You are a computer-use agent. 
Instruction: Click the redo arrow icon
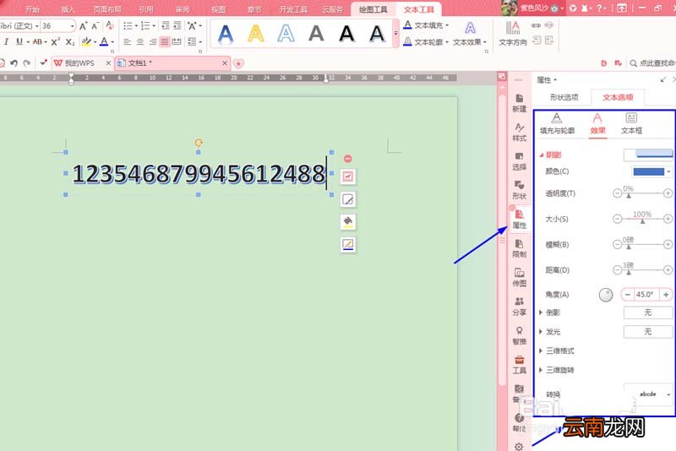(27, 63)
